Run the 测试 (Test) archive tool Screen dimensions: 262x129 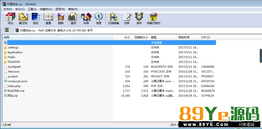tap(36, 19)
